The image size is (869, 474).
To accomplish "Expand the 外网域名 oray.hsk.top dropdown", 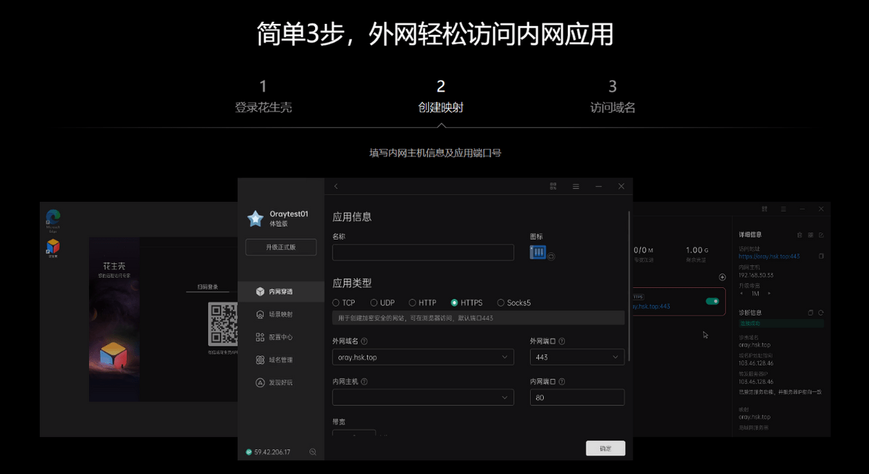I will (423, 357).
